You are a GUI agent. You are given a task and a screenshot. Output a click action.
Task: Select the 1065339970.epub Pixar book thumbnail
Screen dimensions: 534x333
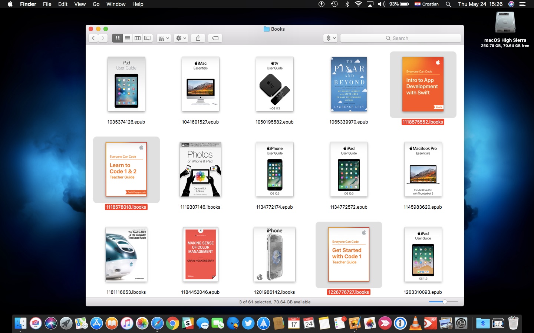coord(349,84)
